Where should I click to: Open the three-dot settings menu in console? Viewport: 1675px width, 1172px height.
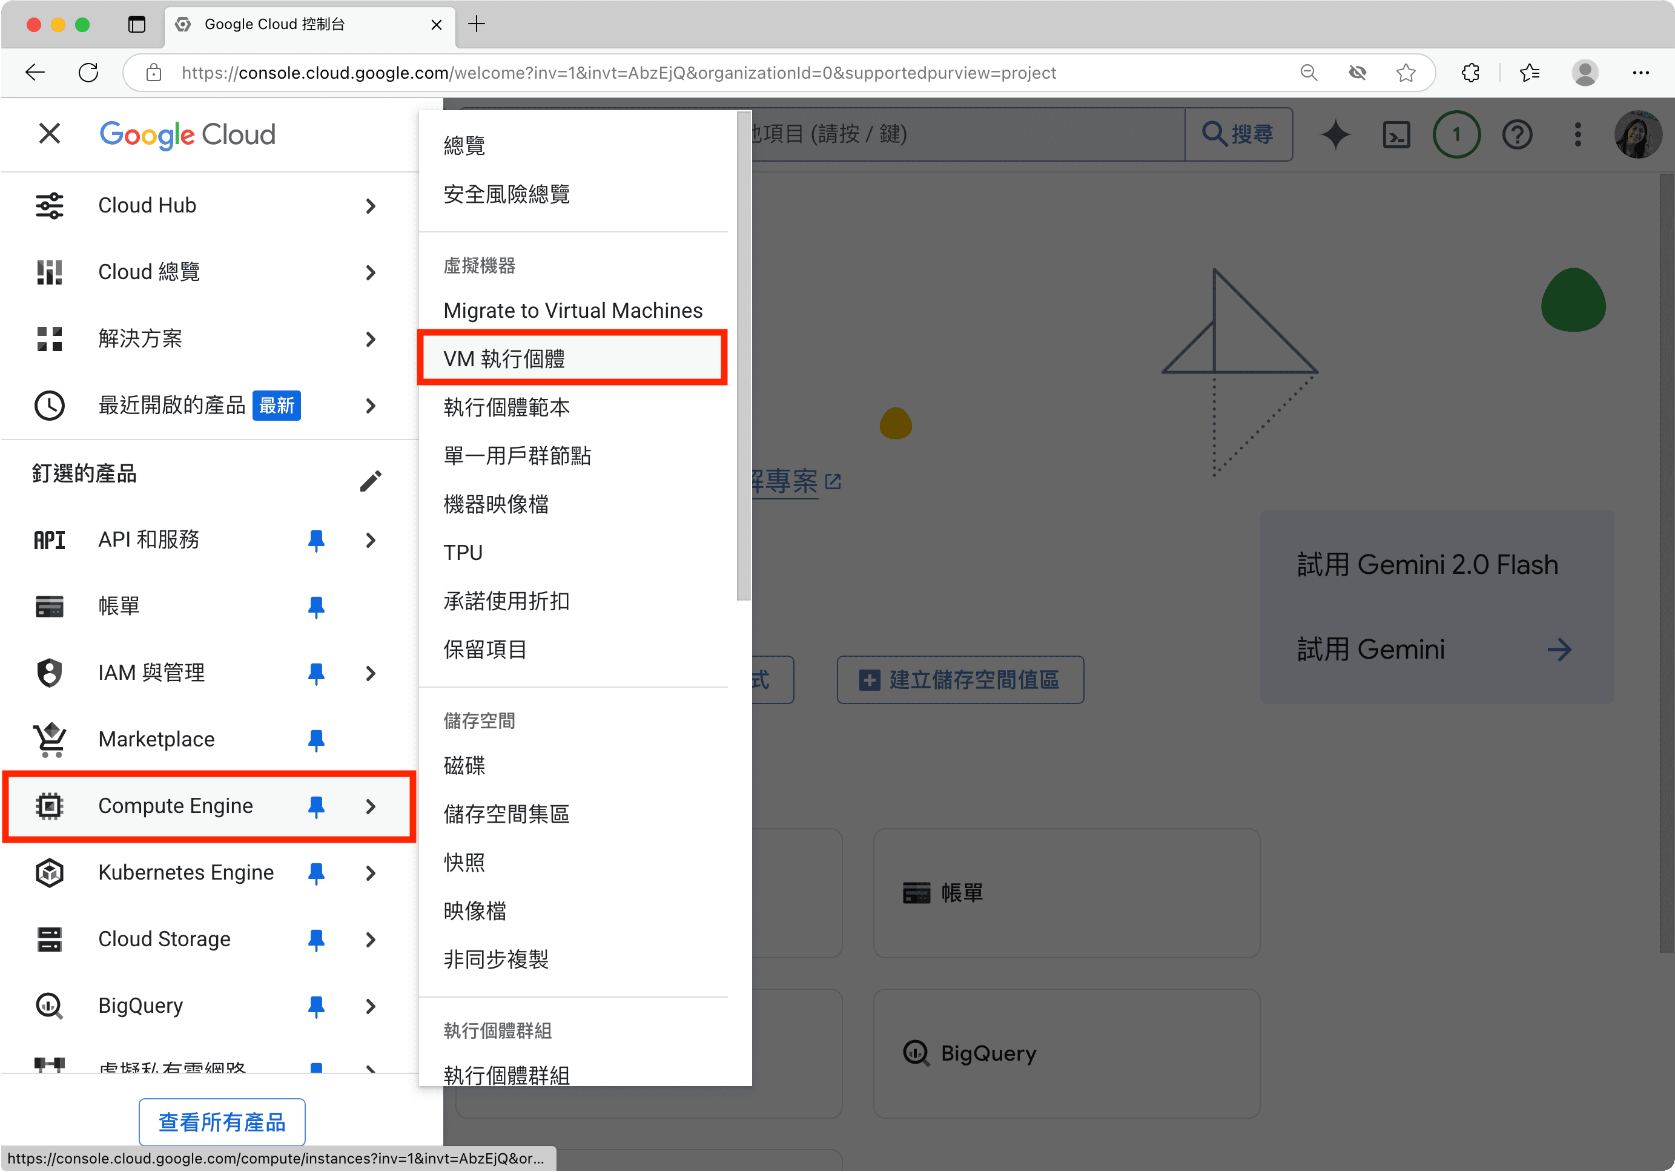pyautogui.click(x=1578, y=134)
